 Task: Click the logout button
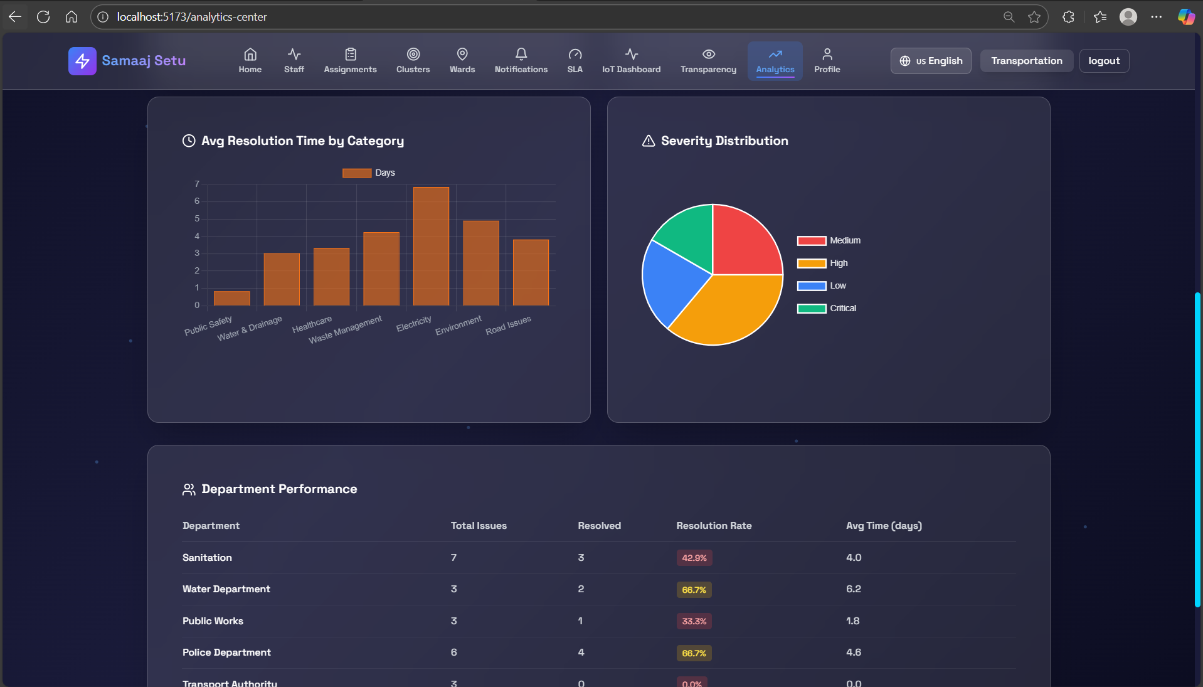[1103, 61]
